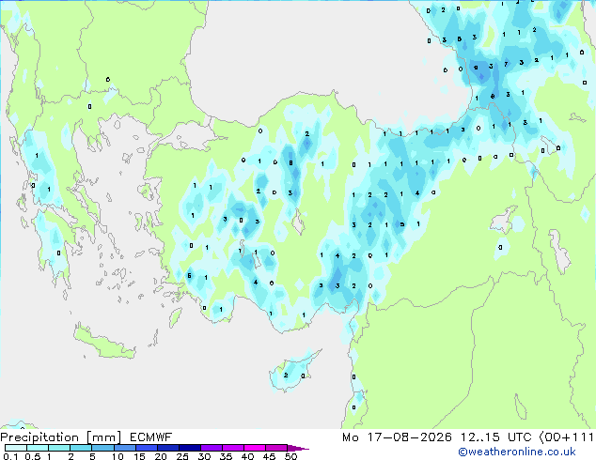Image resolution: width=596 pixels, height=460 pixels.
Task: Click the 1–2 mm legend color swatch
Action: 59,448
